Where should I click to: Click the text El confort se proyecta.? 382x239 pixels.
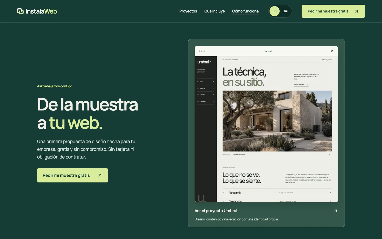(x=239, y=155)
